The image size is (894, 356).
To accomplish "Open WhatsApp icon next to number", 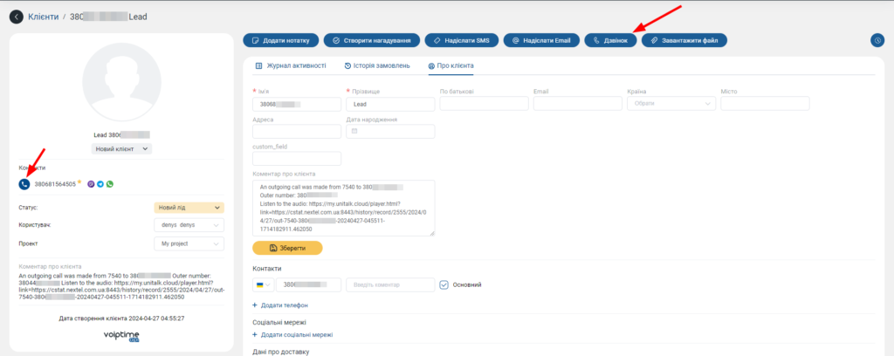I will [110, 184].
